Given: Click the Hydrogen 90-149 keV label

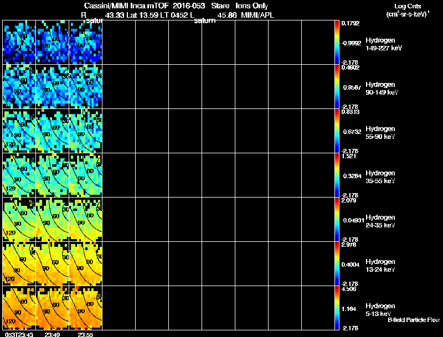Looking at the screenshot, I should (x=382, y=89).
